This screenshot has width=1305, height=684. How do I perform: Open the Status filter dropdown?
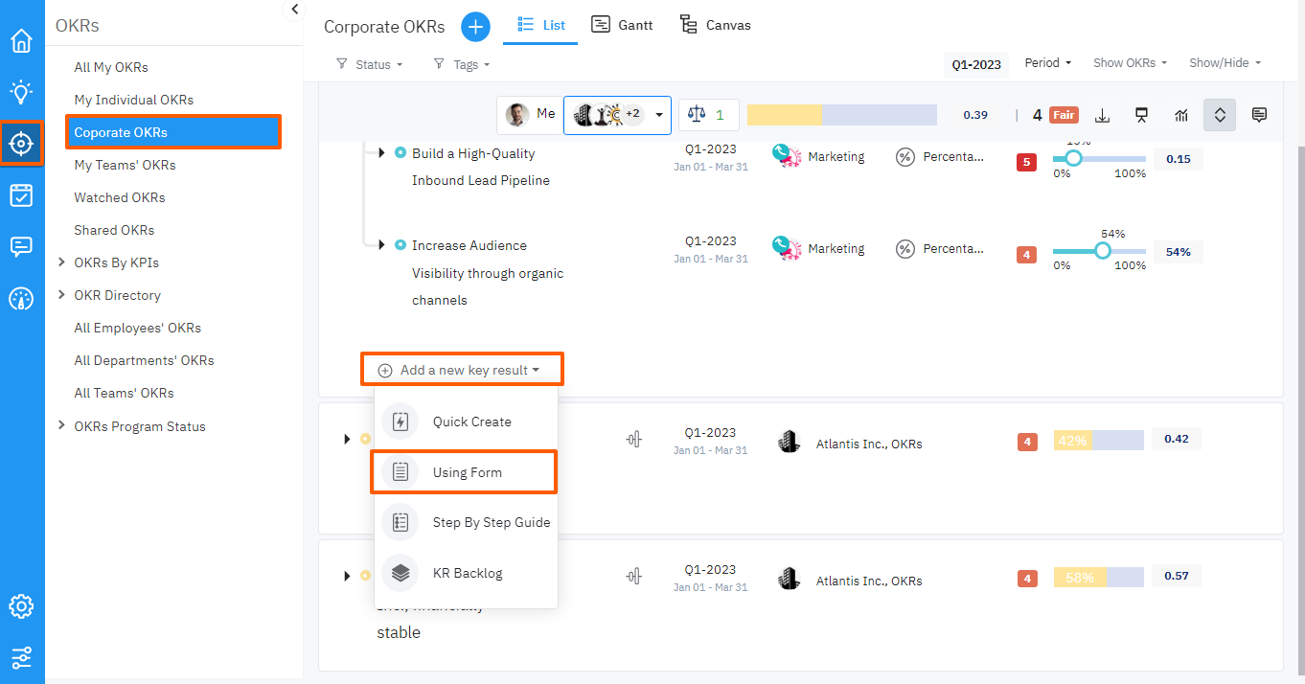pyautogui.click(x=370, y=64)
